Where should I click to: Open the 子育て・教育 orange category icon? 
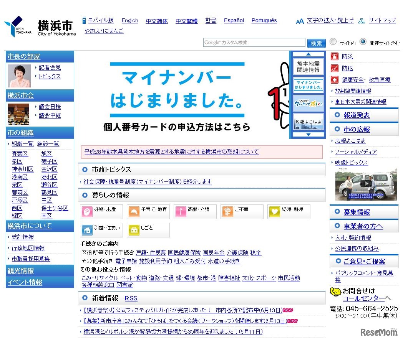coord(134,212)
